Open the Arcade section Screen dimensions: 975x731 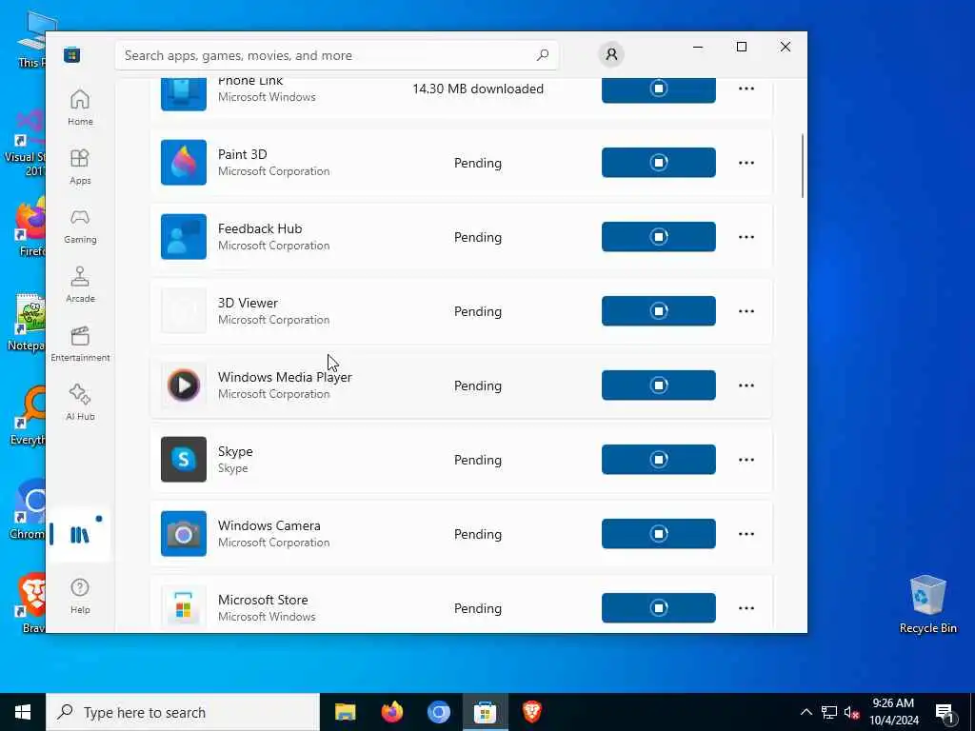(80, 285)
